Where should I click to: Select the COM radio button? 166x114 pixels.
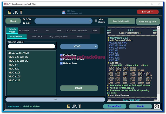pos(24,19)
